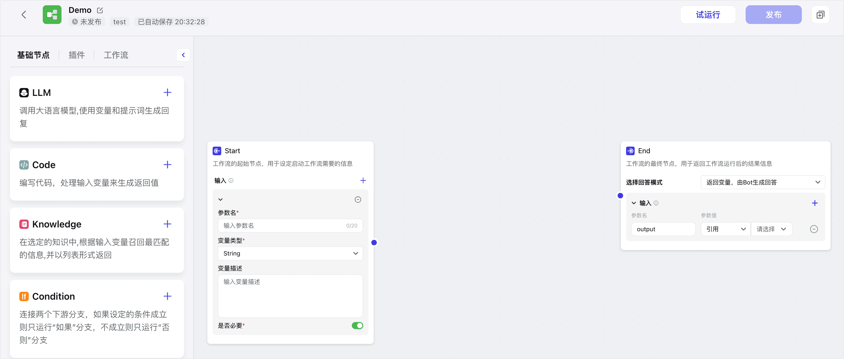Add Knowledge node via plus icon
The width and height of the screenshot is (844, 359).
(x=167, y=224)
